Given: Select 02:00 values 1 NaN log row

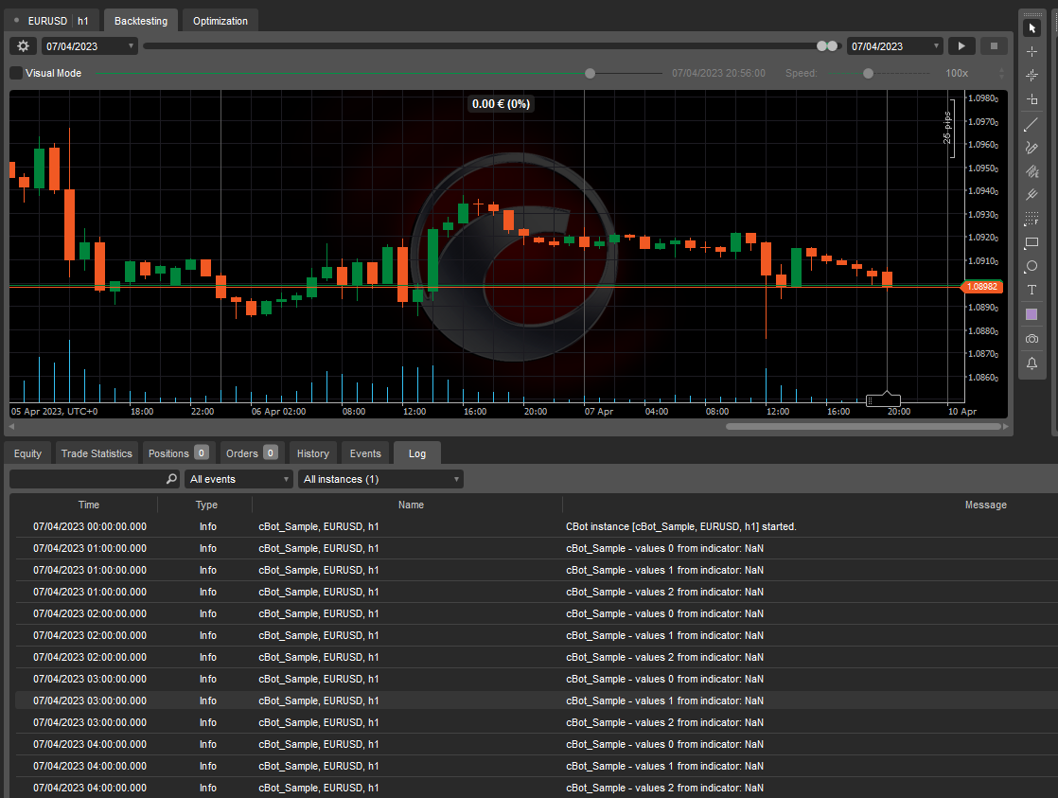Looking at the screenshot, I should point(537,635).
